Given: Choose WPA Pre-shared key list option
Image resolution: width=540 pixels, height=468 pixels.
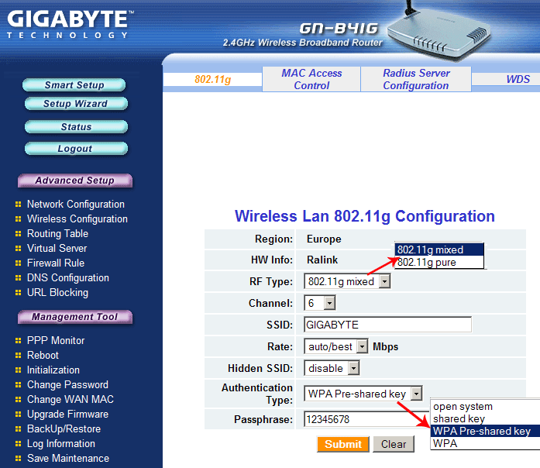Looking at the screenshot, I should 486,431.
